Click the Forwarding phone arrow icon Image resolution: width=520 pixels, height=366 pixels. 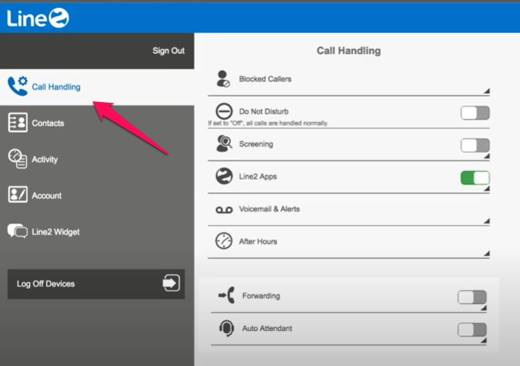pos(227,295)
